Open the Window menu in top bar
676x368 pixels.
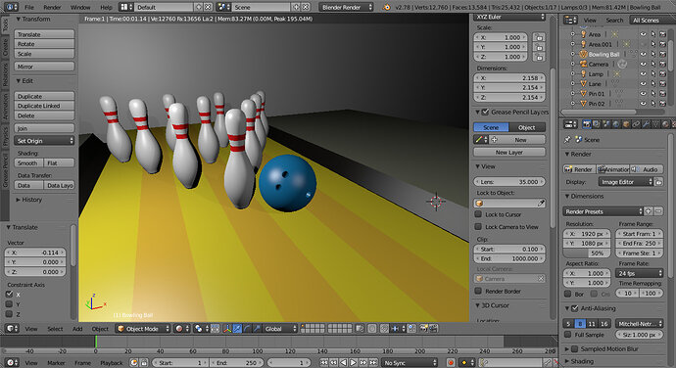tap(80, 7)
